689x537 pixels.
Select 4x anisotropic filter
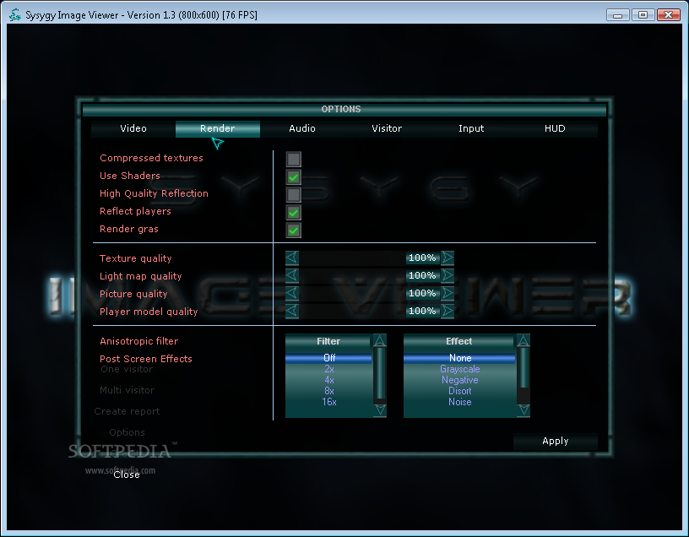tap(329, 380)
